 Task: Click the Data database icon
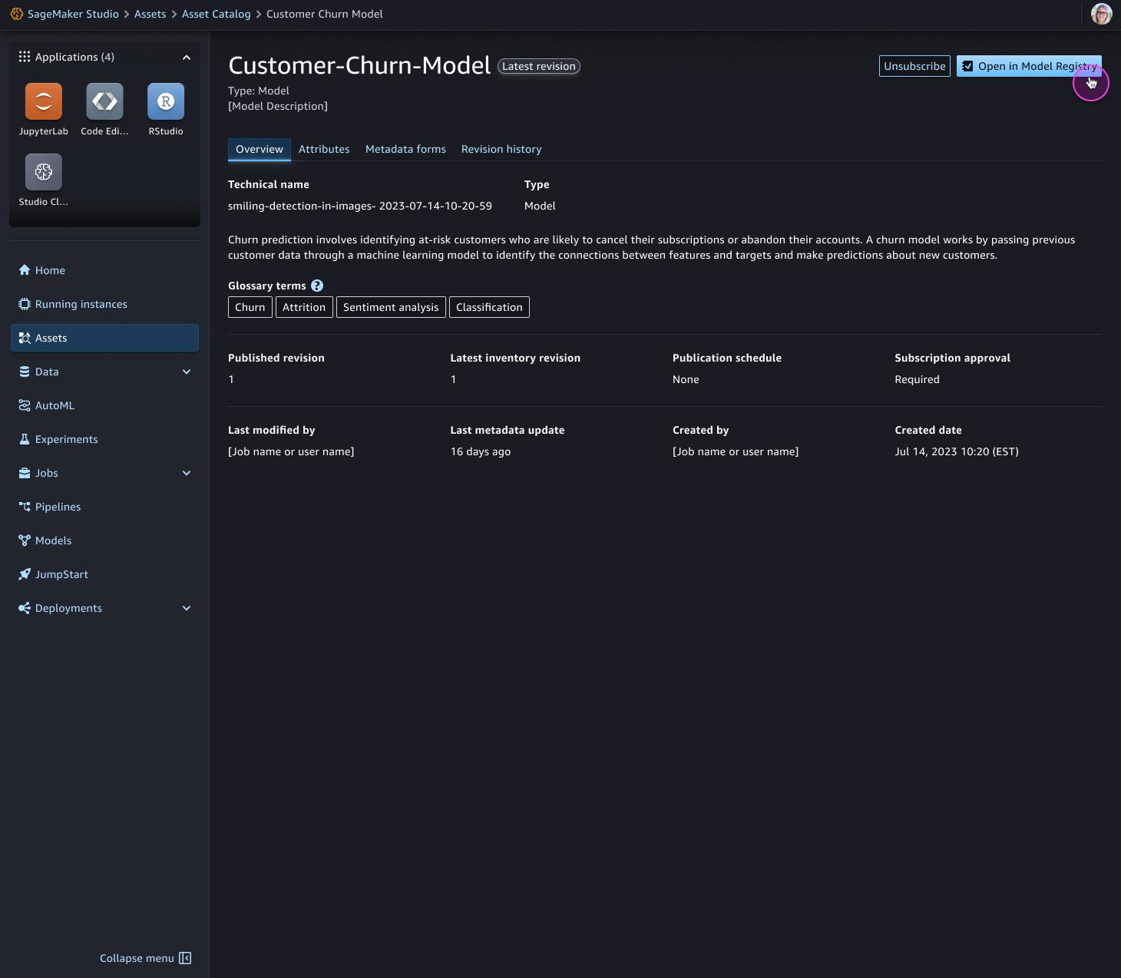coord(25,372)
